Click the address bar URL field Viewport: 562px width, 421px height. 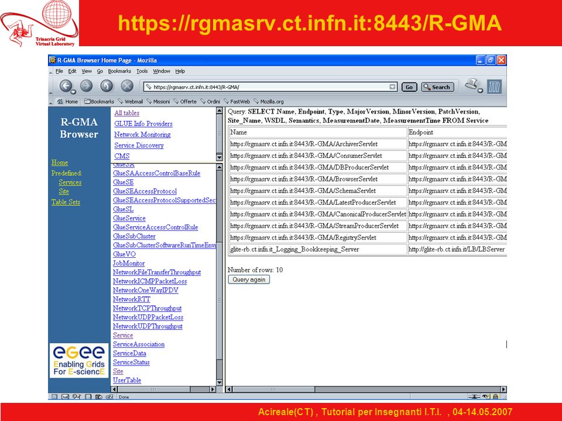[x=270, y=87]
